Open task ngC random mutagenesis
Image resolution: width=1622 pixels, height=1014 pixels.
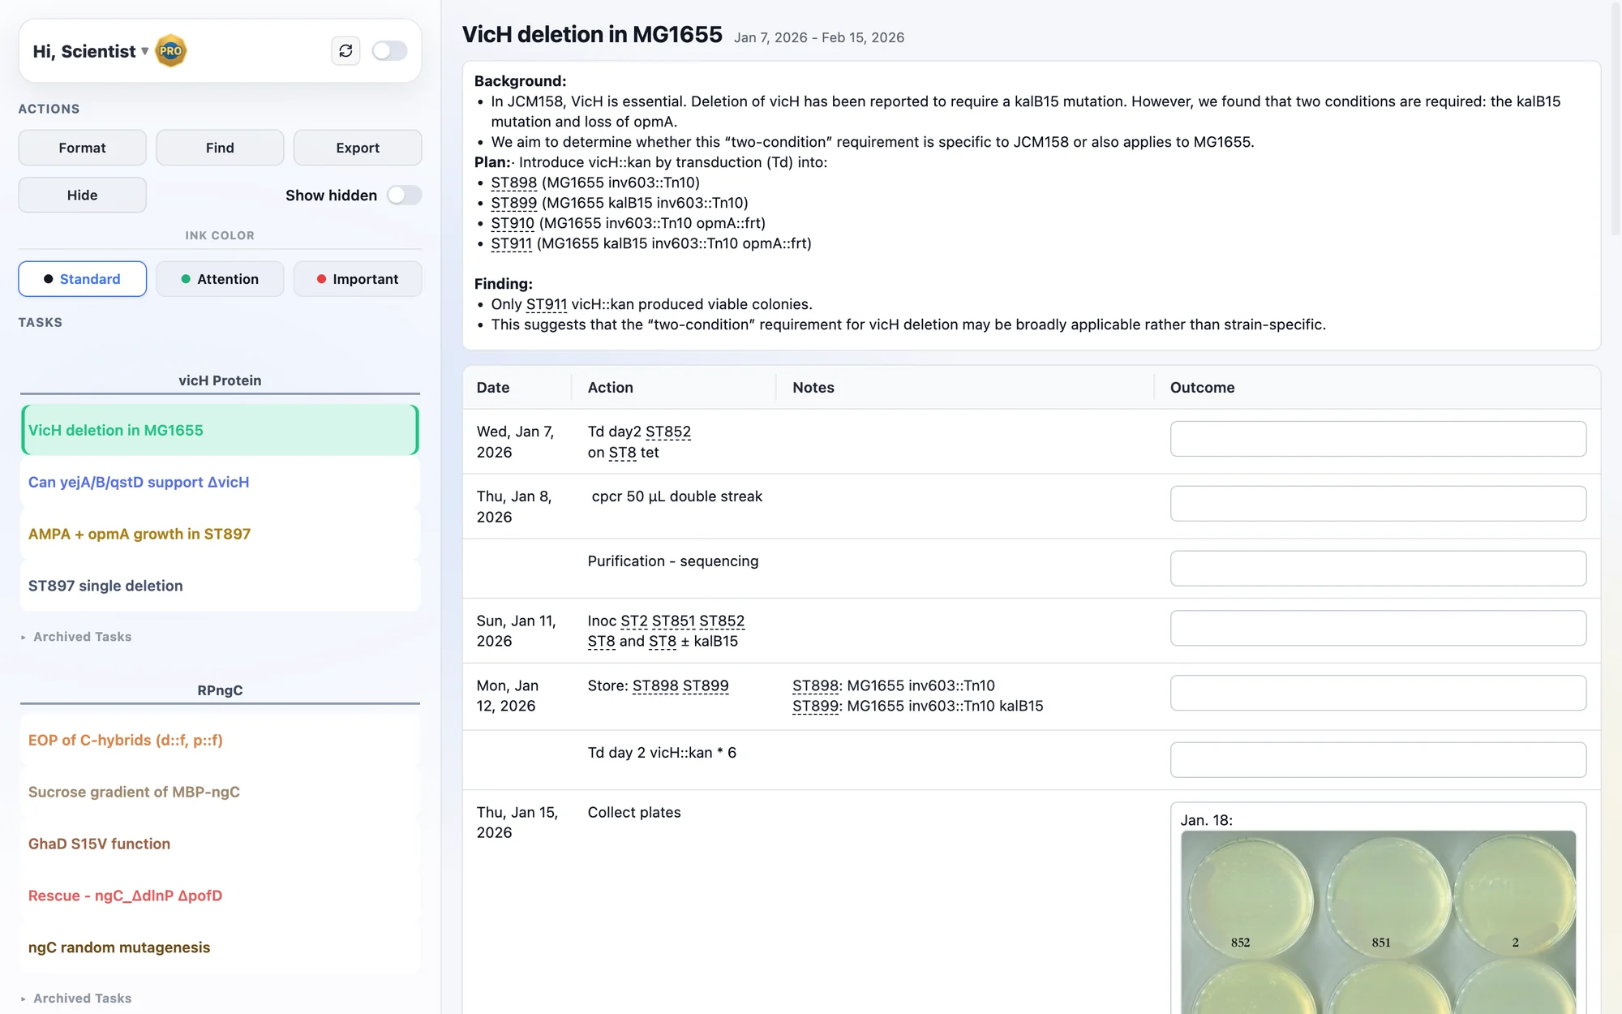point(220,947)
